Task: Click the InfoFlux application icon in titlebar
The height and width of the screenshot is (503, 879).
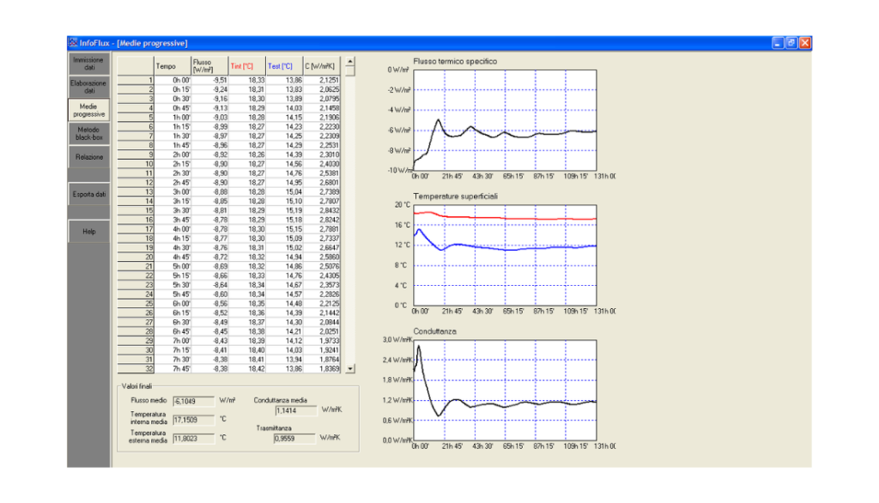Action: (73, 41)
